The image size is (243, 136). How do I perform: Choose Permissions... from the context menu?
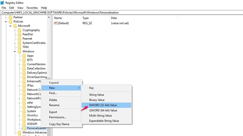point(61,117)
